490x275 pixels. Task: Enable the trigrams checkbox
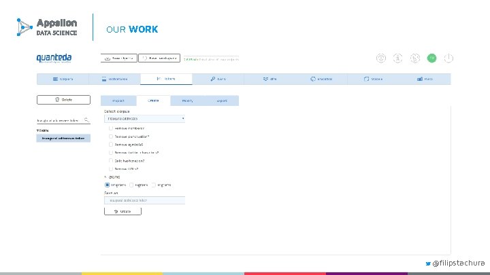[x=154, y=185]
